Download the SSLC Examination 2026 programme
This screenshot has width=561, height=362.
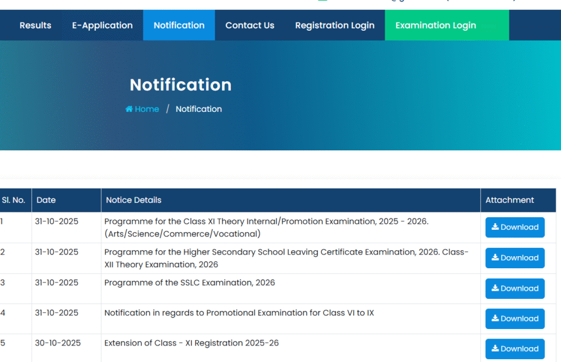(x=514, y=289)
